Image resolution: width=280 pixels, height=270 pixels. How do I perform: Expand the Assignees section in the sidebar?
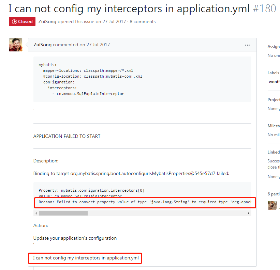pos(274,47)
